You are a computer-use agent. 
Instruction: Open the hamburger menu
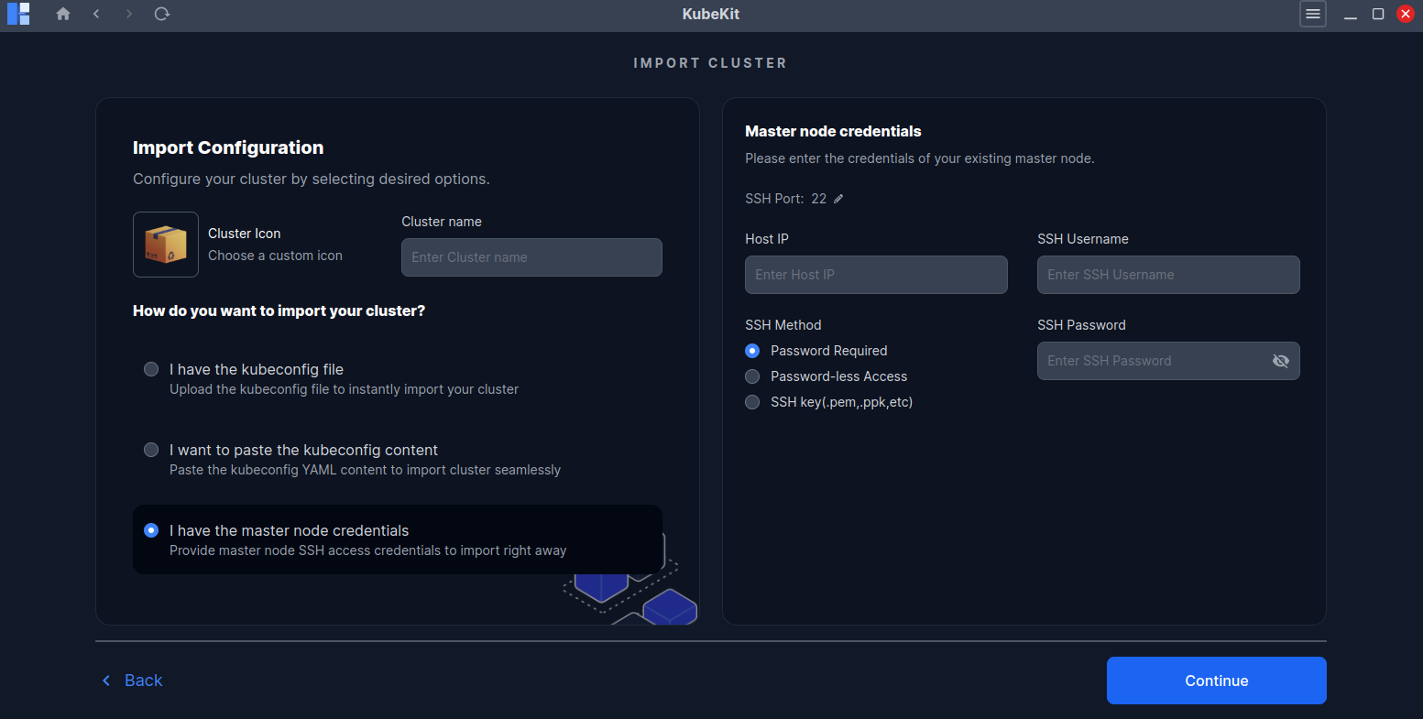click(1312, 14)
